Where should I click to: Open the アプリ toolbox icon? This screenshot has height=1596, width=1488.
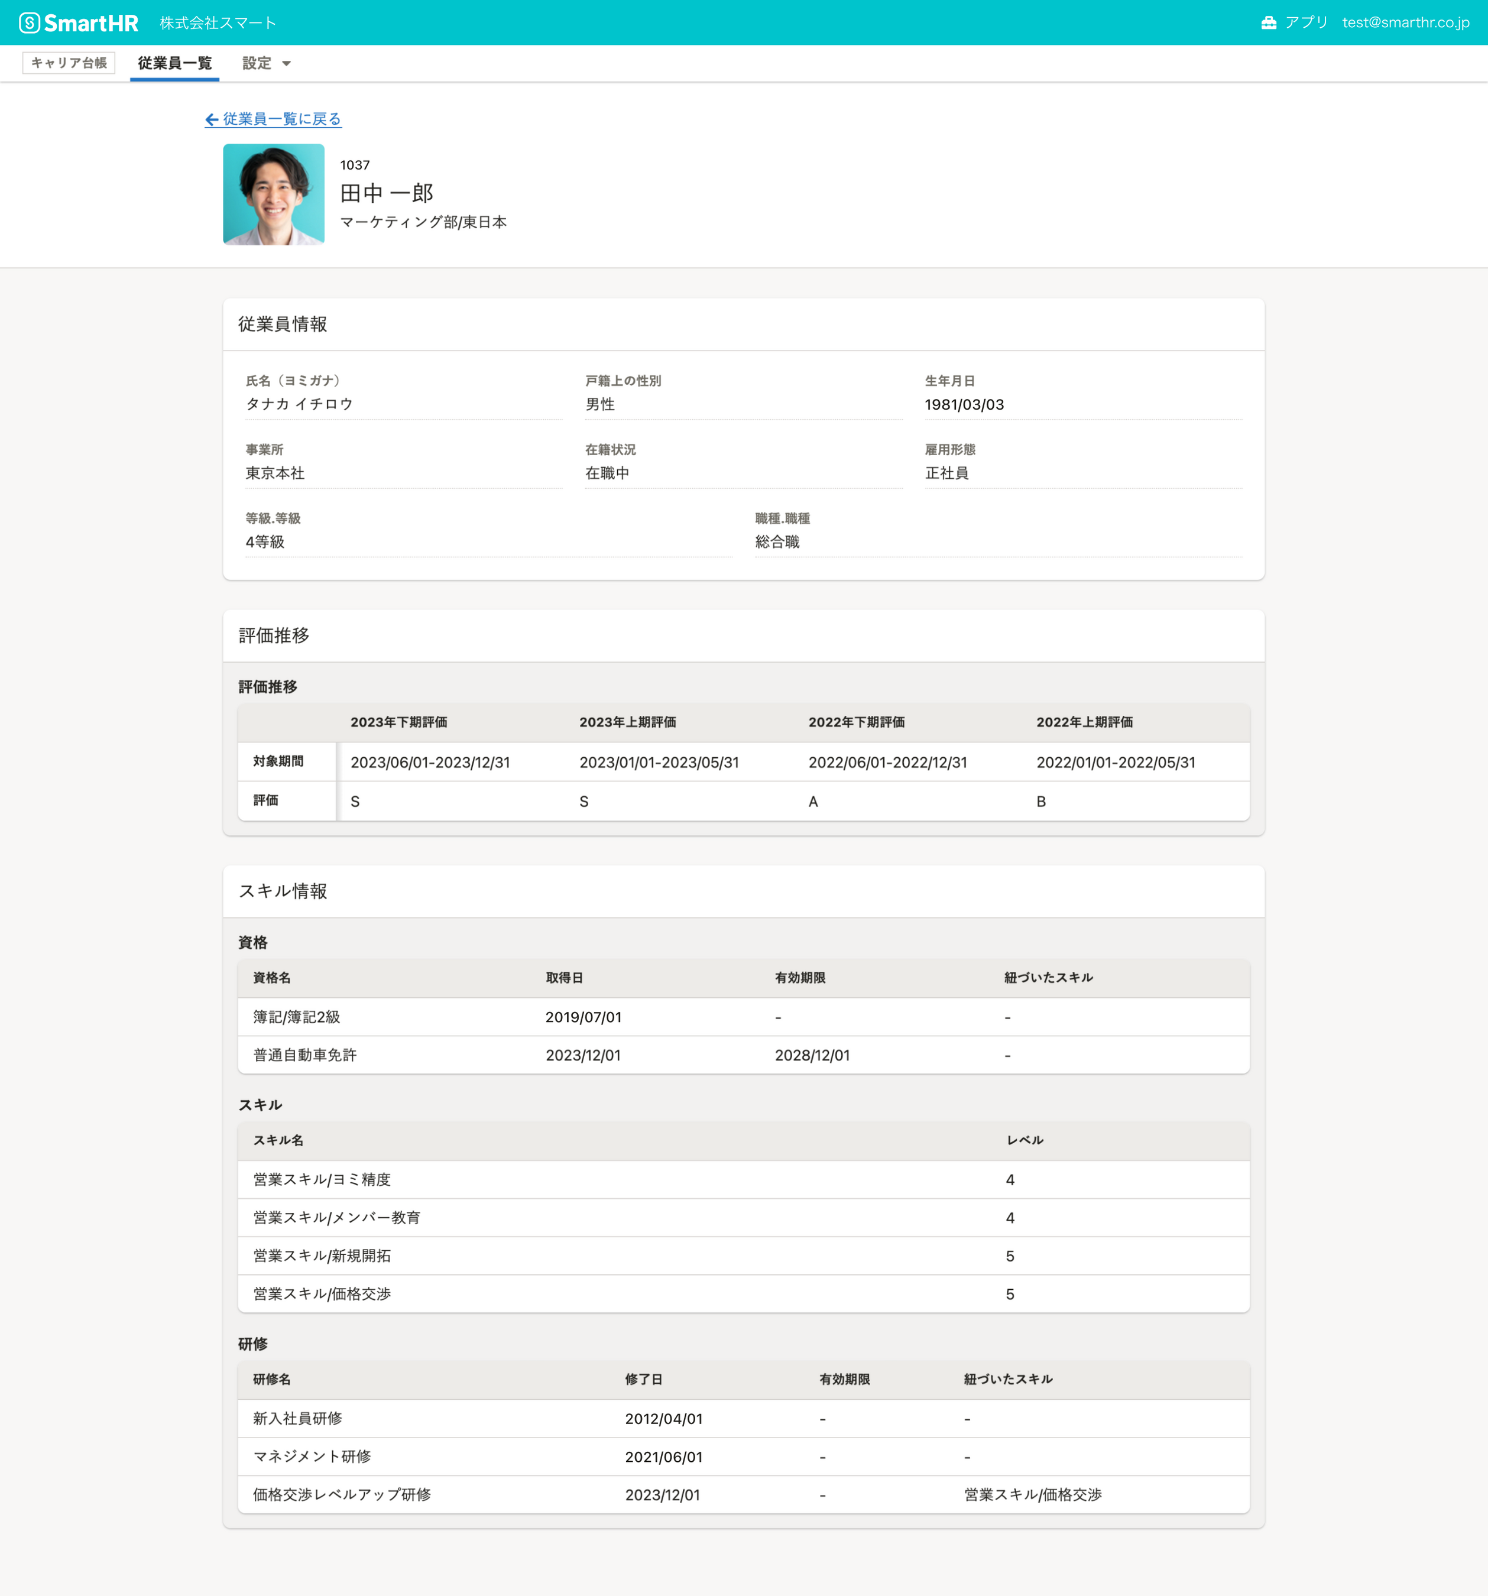(1268, 22)
